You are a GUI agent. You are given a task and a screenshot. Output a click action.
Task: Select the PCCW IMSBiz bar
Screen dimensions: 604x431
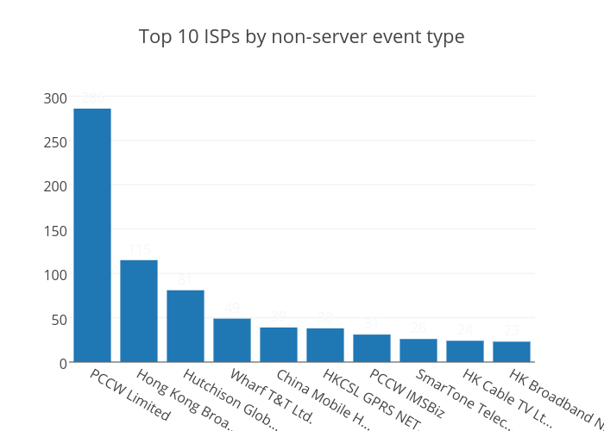click(372, 347)
